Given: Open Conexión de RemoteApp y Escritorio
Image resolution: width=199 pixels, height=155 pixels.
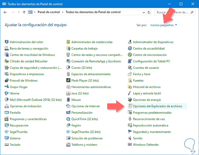Looking at the screenshot, I should point(96,61).
